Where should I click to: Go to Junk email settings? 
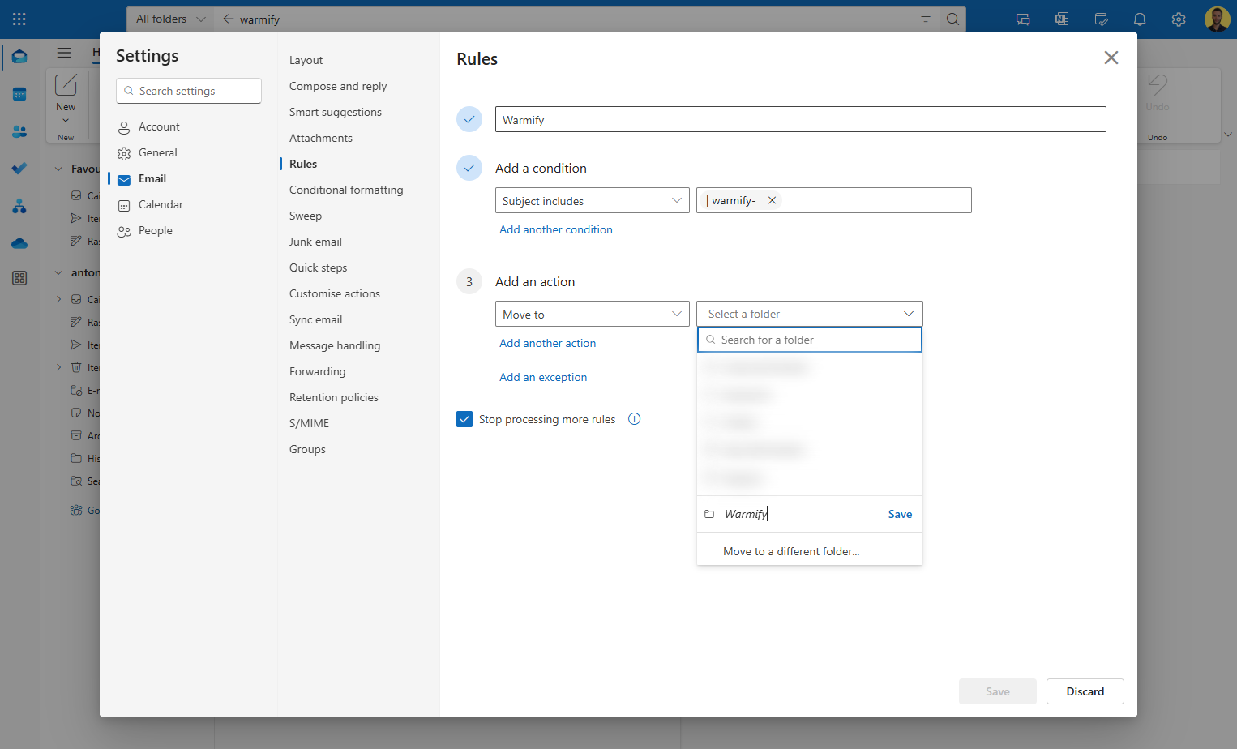pos(315,242)
